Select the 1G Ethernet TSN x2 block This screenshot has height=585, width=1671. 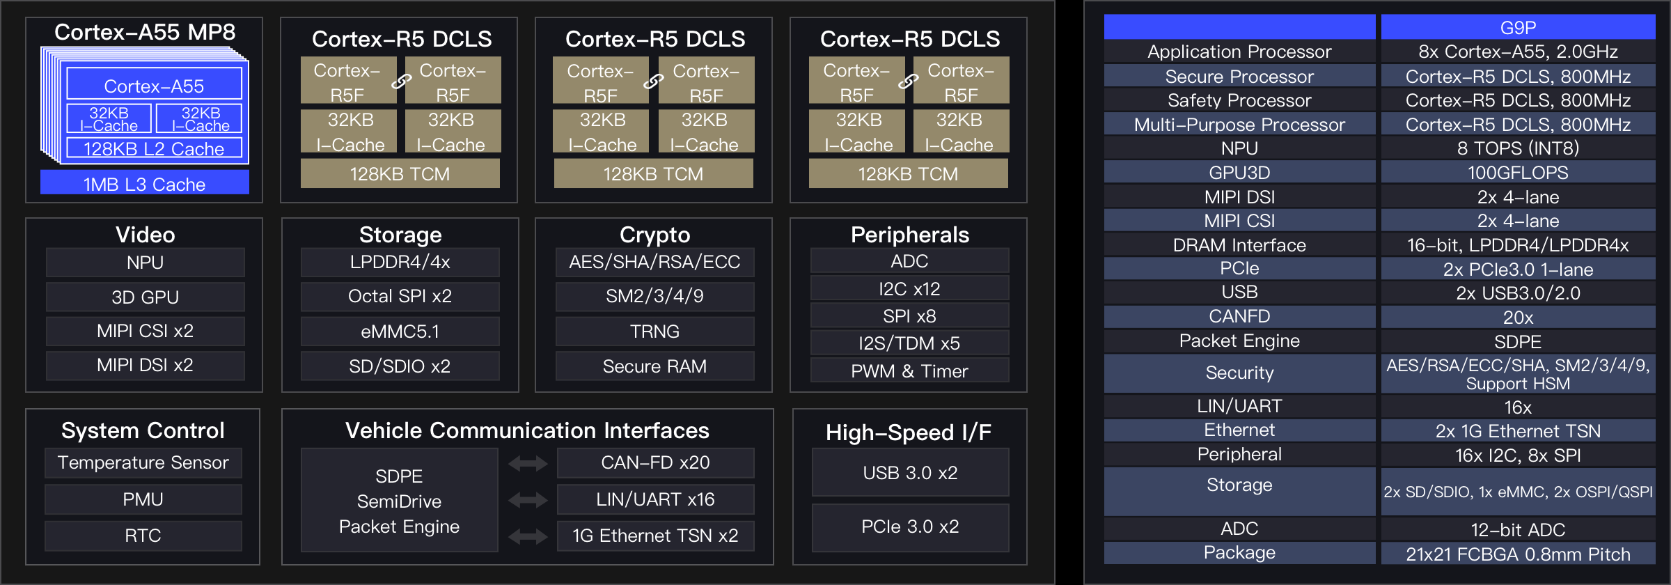pos(655,536)
